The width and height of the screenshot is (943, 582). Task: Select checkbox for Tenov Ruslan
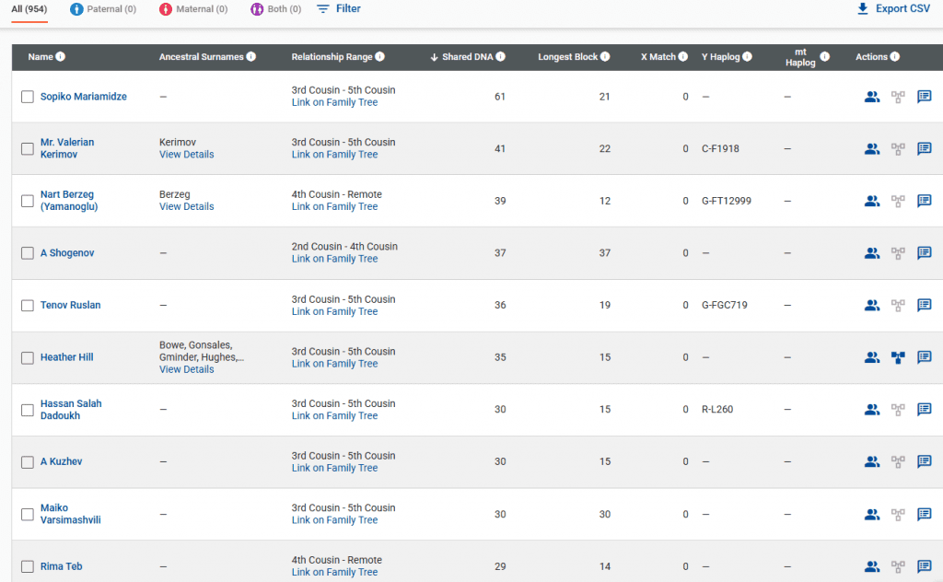28,306
